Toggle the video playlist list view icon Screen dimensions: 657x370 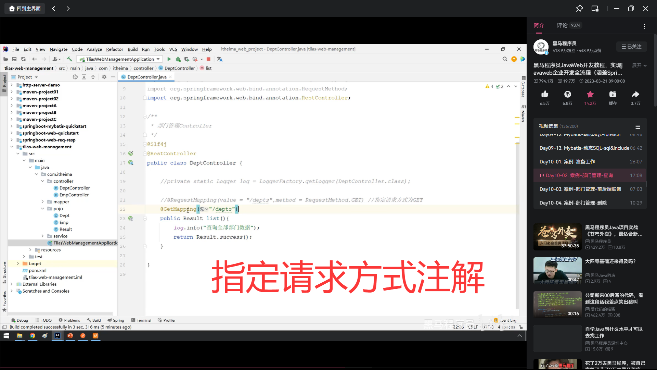637,126
